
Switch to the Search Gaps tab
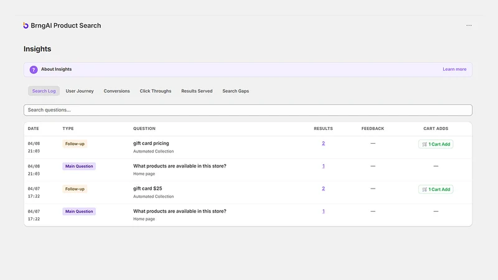(x=236, y=91)
